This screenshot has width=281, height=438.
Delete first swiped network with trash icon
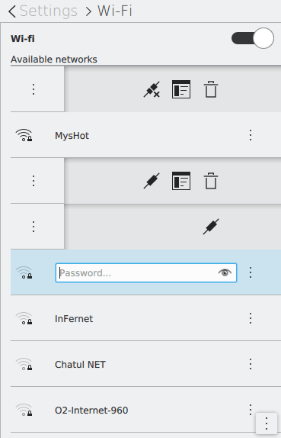point(211,89)
